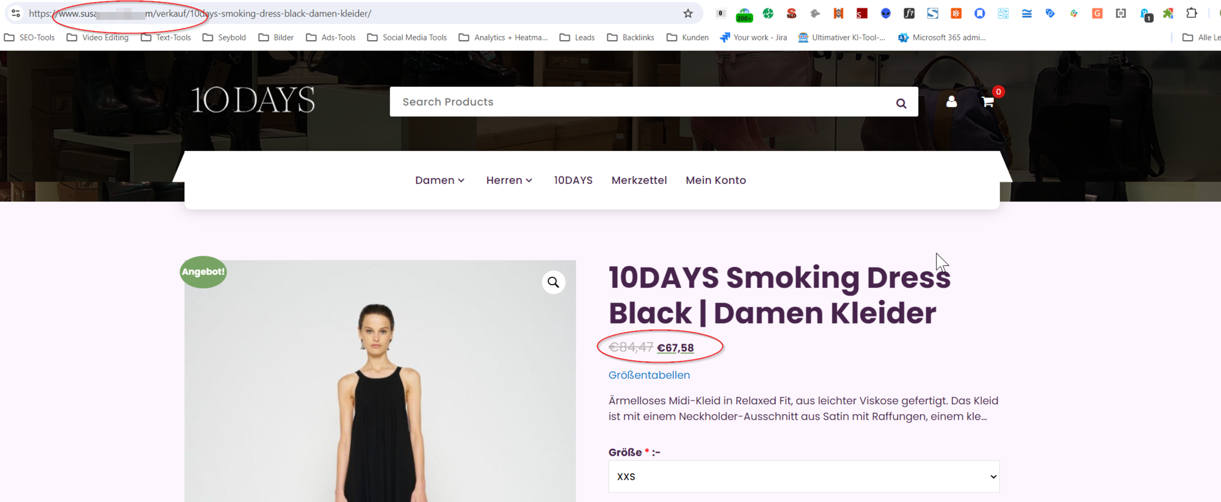Click the blue wavy lines extension icon

click(1027, 13)
